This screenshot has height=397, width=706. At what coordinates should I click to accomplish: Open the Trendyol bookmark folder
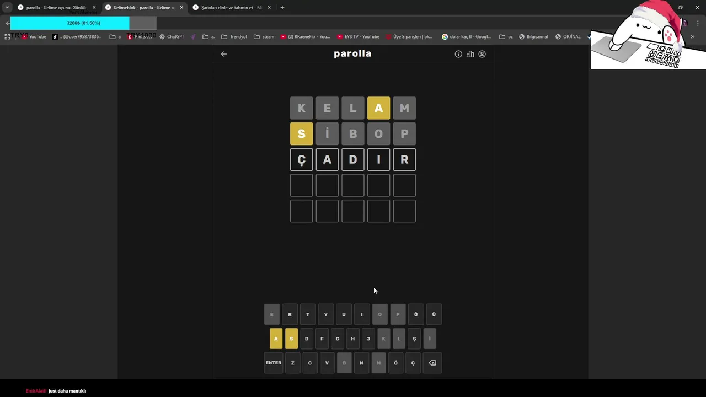(x=234, y=37)
